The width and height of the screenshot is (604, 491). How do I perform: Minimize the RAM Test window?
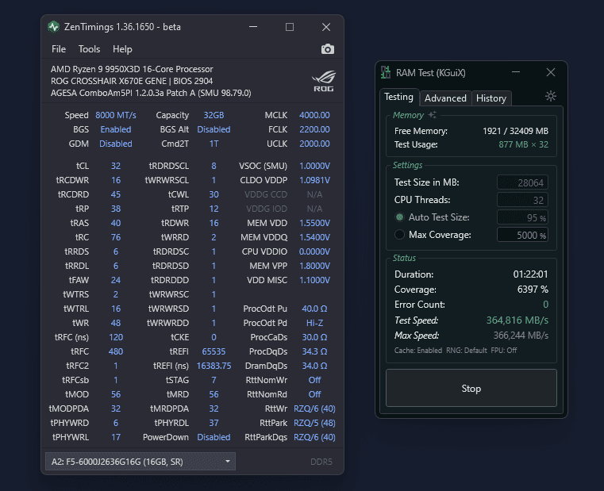click(x=514, y=73)
